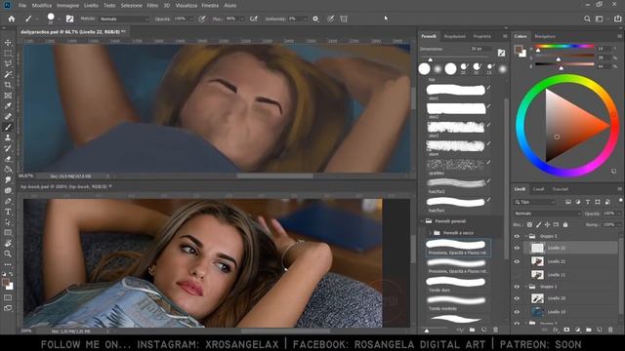Viewport: 625px width, 351px height.
Task: Create new adjustment layer icon in Livelli panel
Action: [x=577, y=330]
